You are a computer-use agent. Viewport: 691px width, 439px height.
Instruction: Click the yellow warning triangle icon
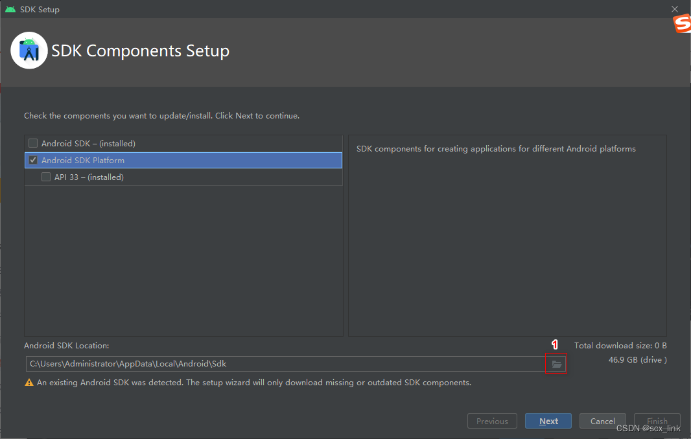click(29, 383)
